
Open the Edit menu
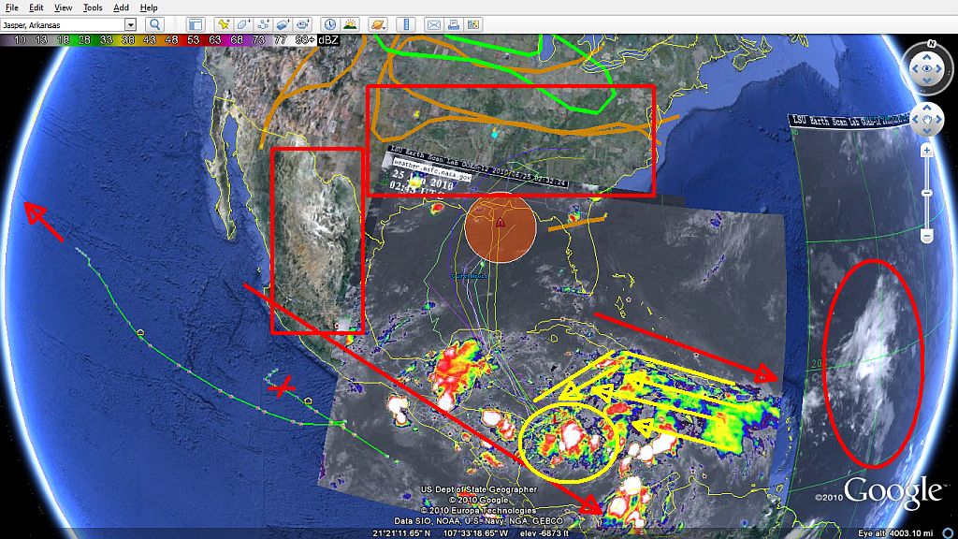click(x=36, y=7)
